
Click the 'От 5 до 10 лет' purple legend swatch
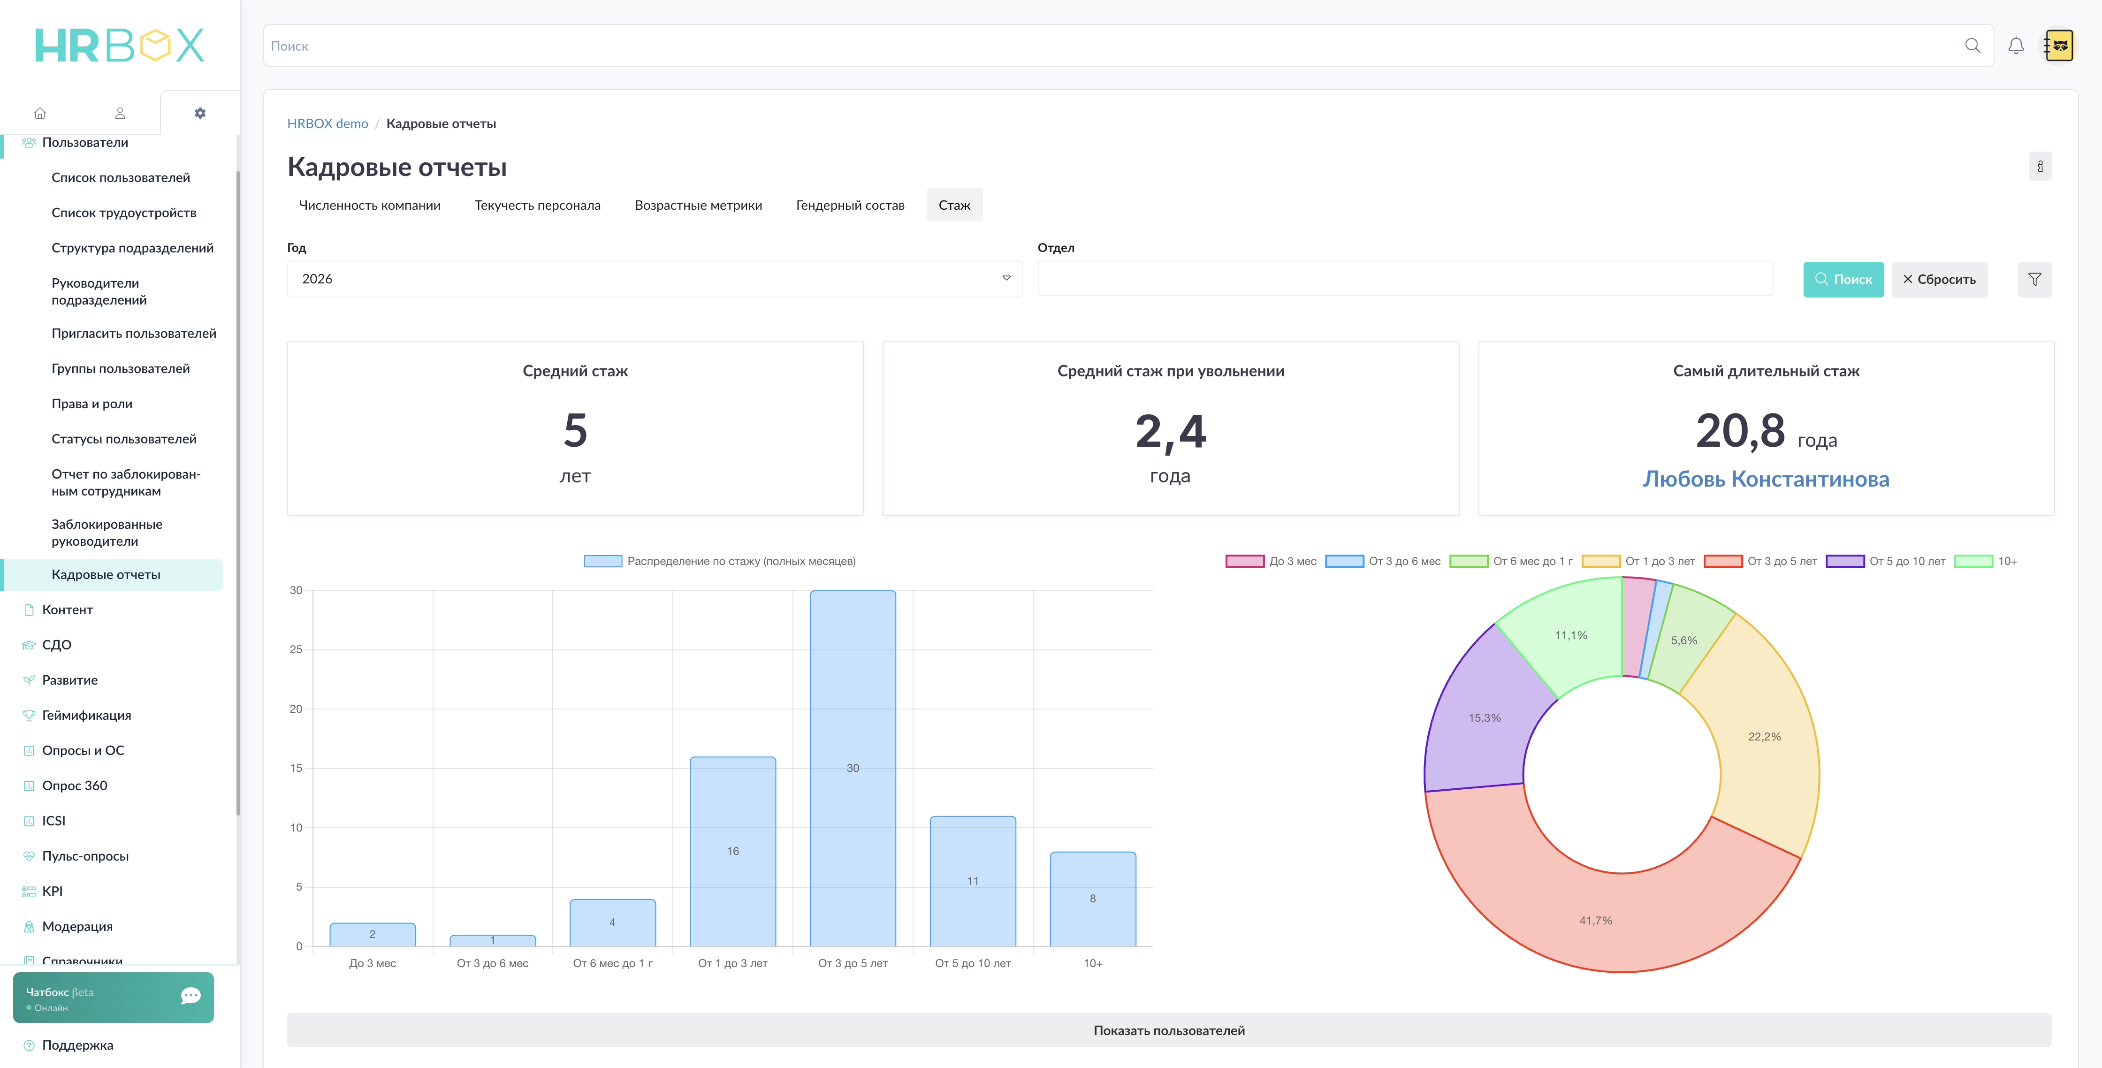pos(1845,561)
